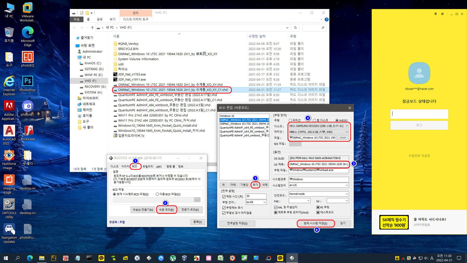Launch LMTOOLS Utility desktop icon

point(9,209)
